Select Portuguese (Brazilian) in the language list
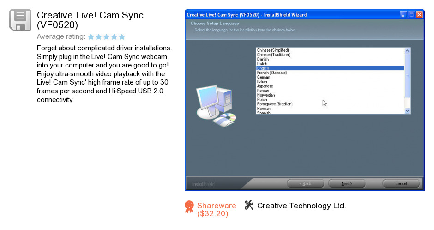This screenshot has width=434, height=230. 330,104
